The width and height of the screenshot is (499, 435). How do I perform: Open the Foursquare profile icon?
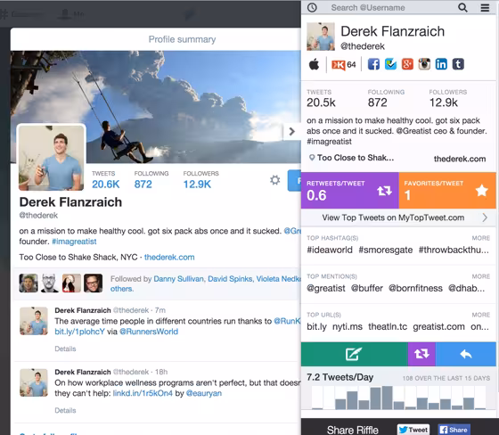(390, 64)
